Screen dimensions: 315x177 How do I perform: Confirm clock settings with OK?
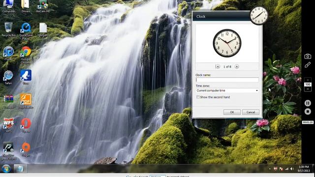click(232, 112)
